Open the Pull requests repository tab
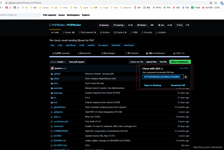The width and height of the screenshot is (224, 150). [x=87, y=32]
